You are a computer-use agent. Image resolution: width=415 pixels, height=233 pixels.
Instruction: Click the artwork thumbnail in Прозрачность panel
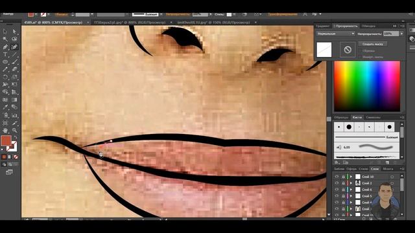(x=324, y=50)
